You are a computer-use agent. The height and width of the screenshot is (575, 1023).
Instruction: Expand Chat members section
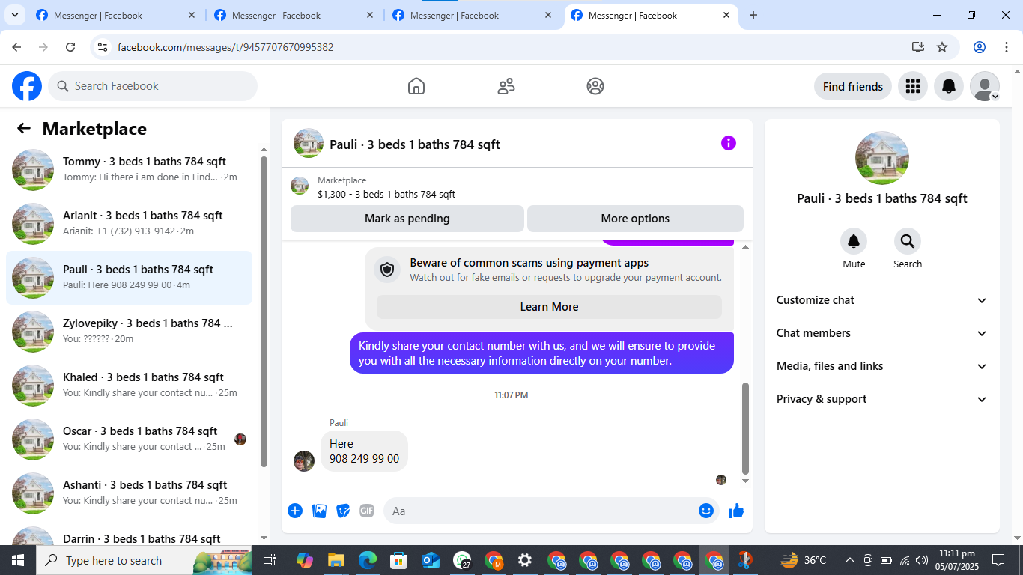[882, 333]
